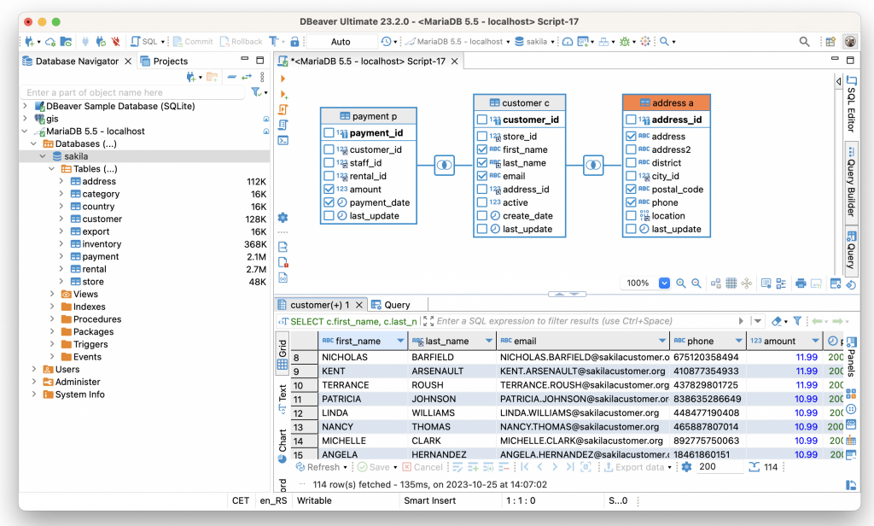Click the join icon between customer and address
Image resolution: width=874 pixels, height=526 pixels.
pos(594,165)
